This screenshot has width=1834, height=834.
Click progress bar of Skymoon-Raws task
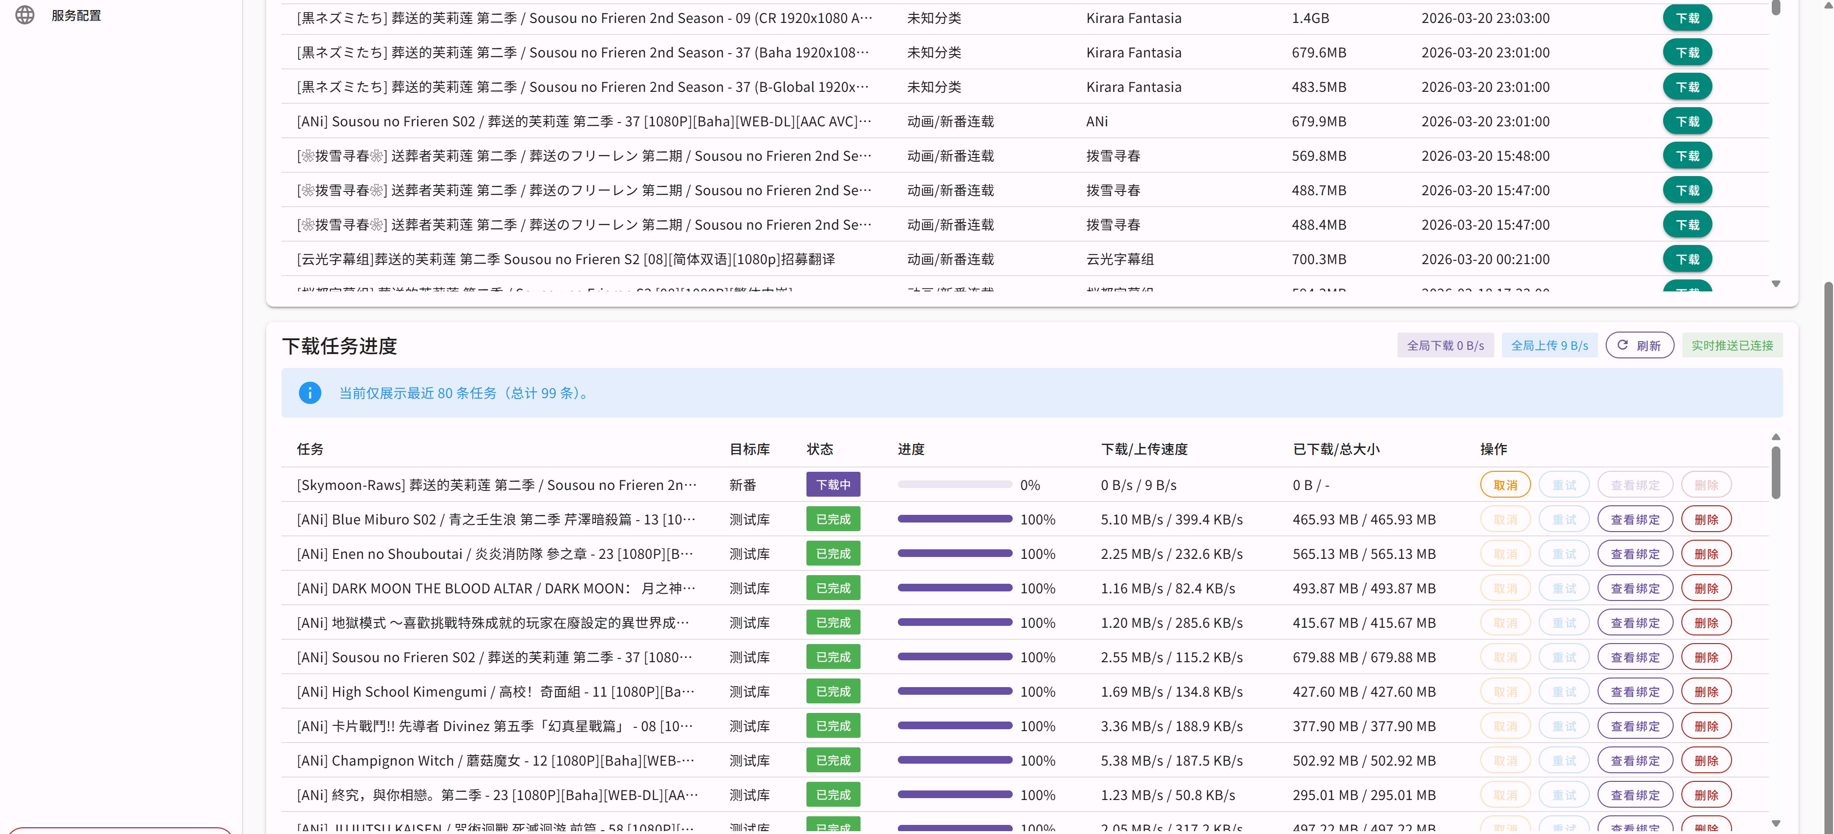(x=954, y=485)
